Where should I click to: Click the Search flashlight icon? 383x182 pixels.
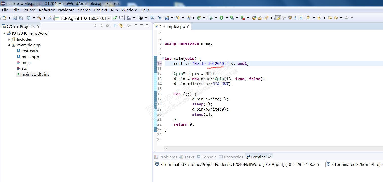266,18
